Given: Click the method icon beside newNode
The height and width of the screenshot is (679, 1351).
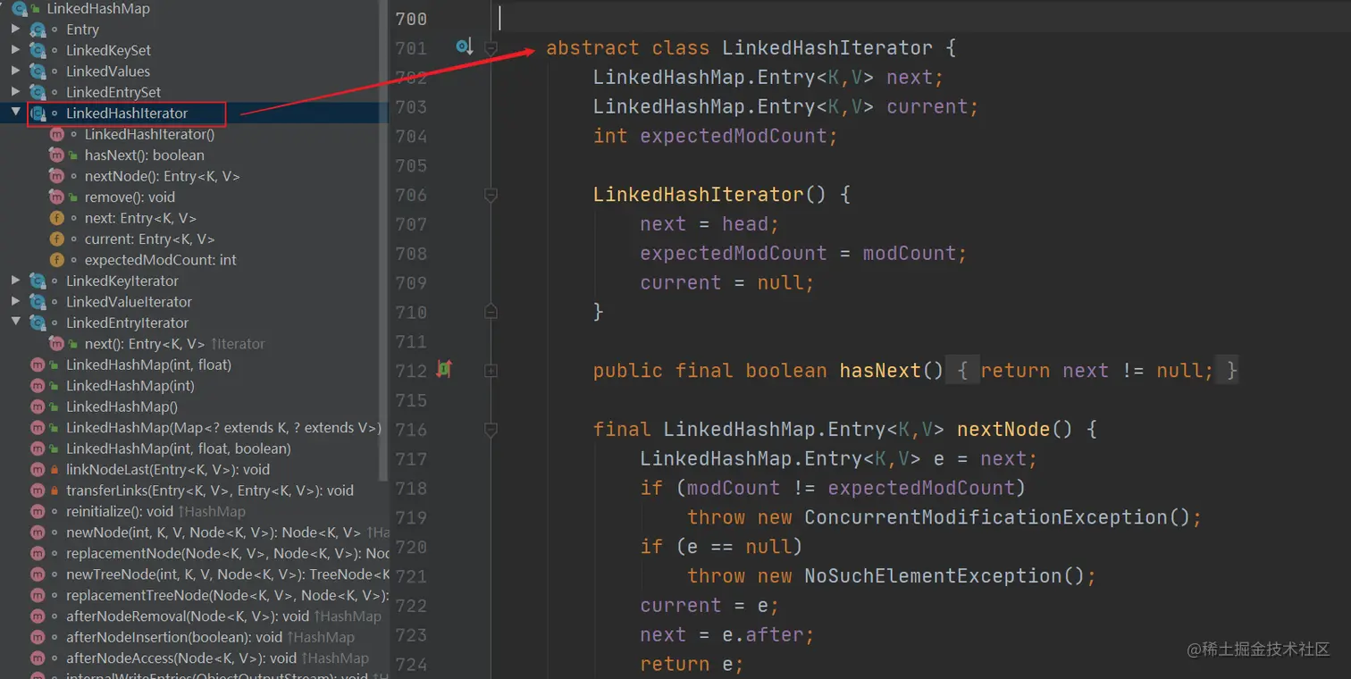Looking at the screenshot, I should pos(38,532).
